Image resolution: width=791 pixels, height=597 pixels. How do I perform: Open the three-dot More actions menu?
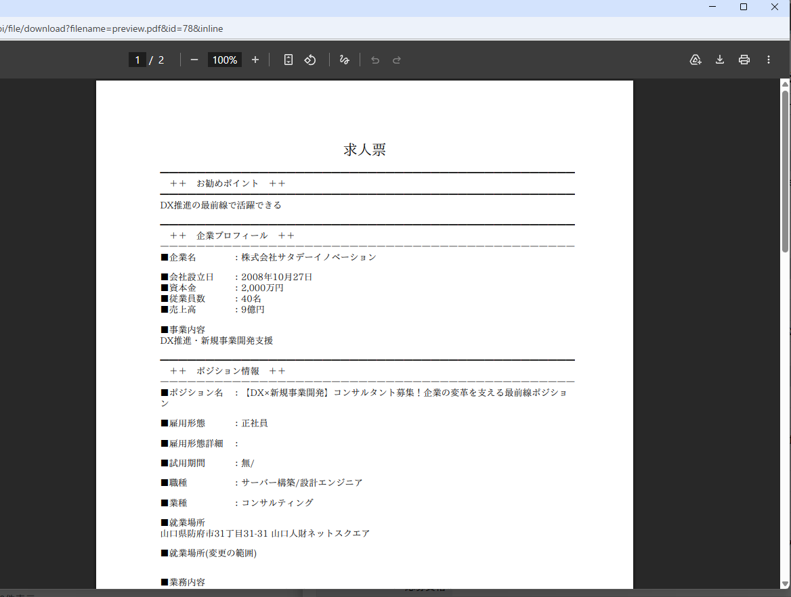pyautogui.click(x=769, y=60)
